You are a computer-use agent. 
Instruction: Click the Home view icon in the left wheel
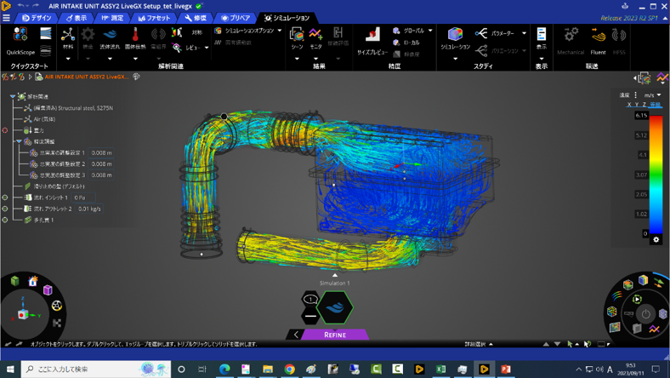pyautogui.click(x=33, y=281)
